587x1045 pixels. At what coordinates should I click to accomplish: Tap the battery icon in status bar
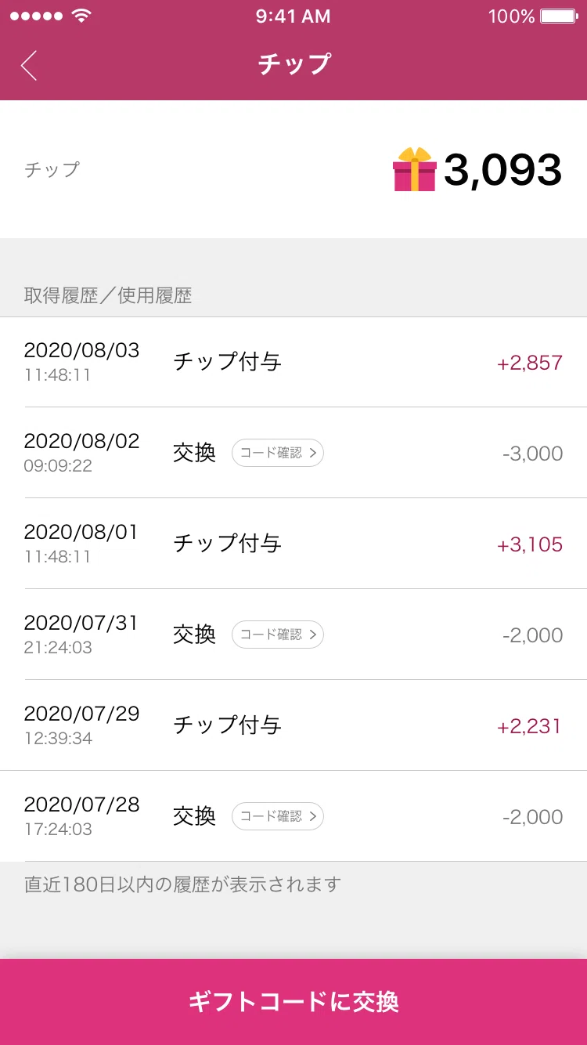point(559,16)
